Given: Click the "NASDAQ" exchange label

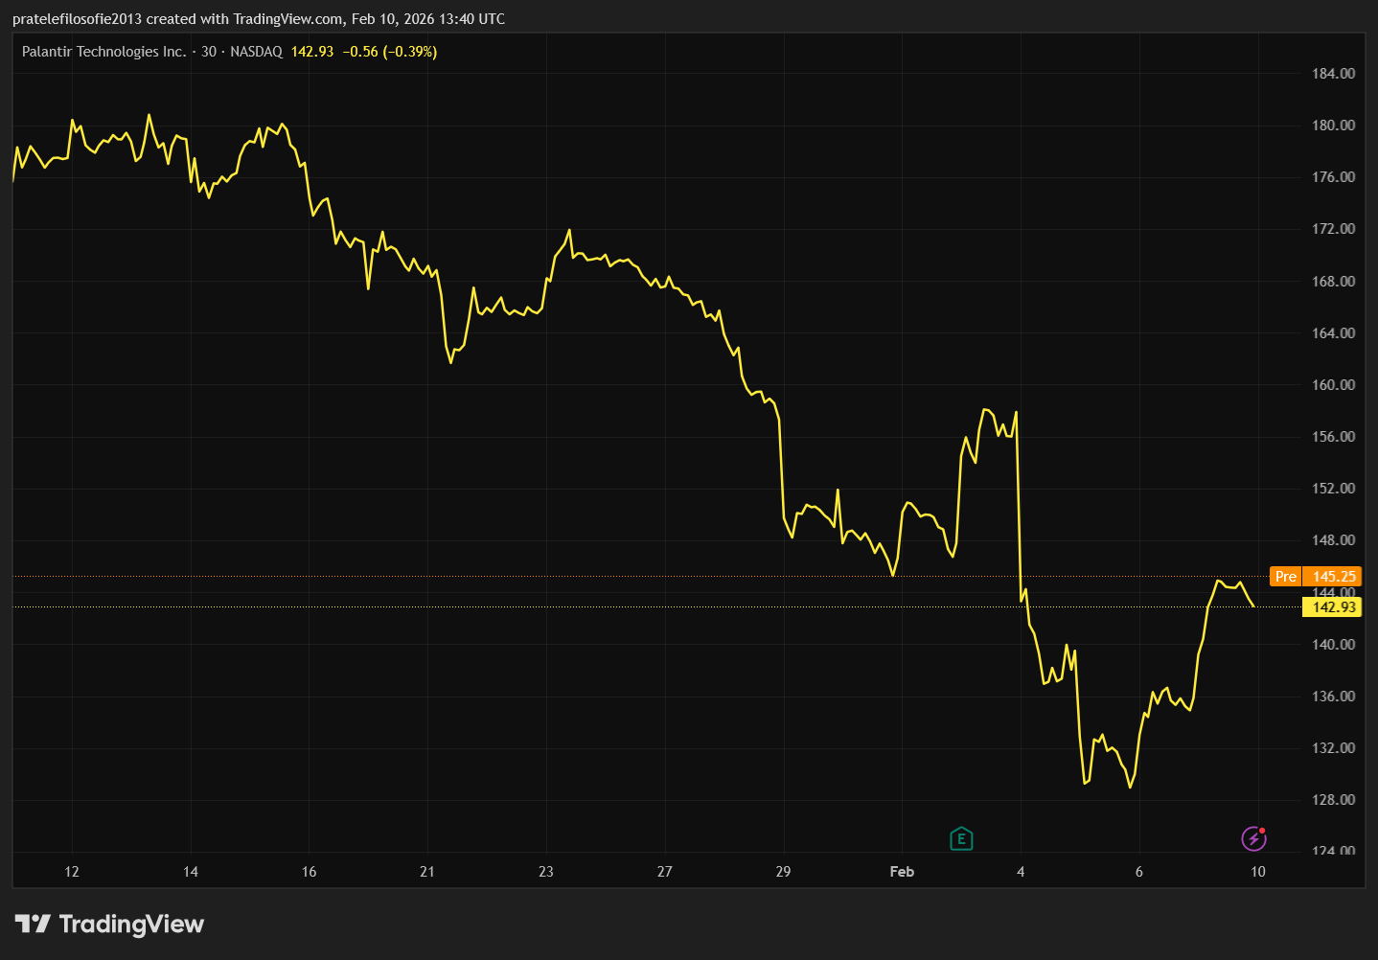Looking at the screenshot, I should coord(256,52).
